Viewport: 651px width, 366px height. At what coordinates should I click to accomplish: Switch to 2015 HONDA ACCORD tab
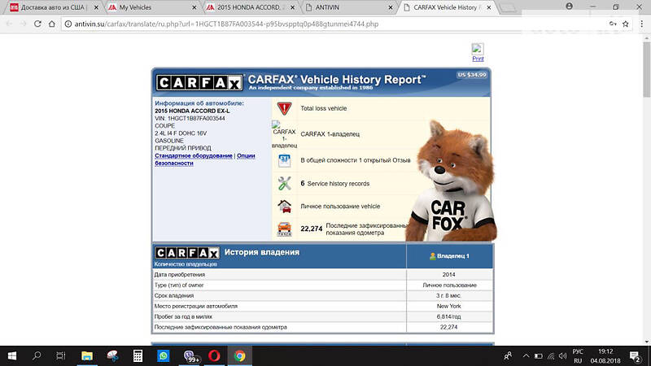pos(250,7)
